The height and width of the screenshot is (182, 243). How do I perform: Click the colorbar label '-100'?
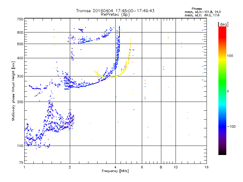tap(231, 126)
